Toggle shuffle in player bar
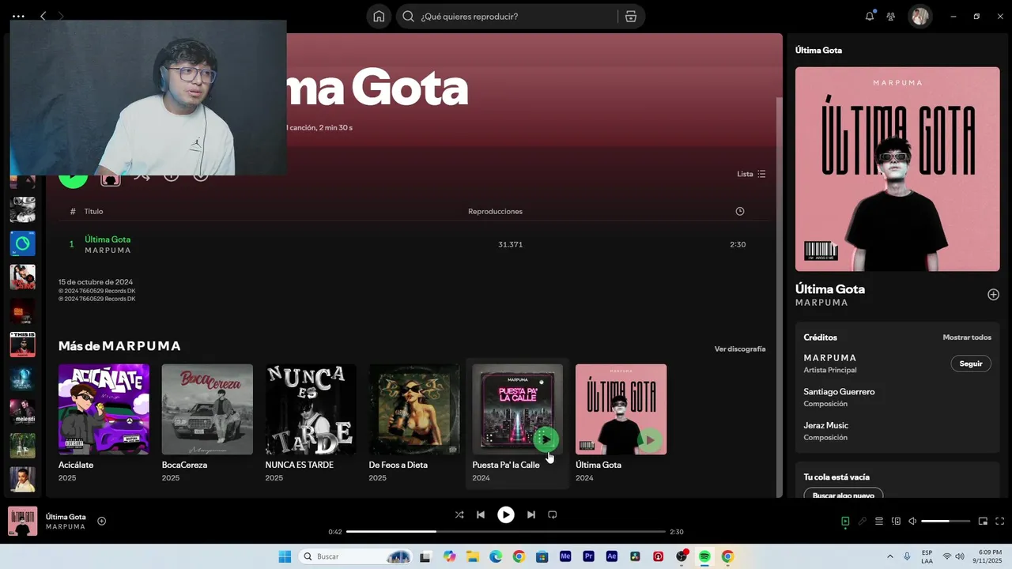The image size is (1012, 569). [x=459, y=514]
